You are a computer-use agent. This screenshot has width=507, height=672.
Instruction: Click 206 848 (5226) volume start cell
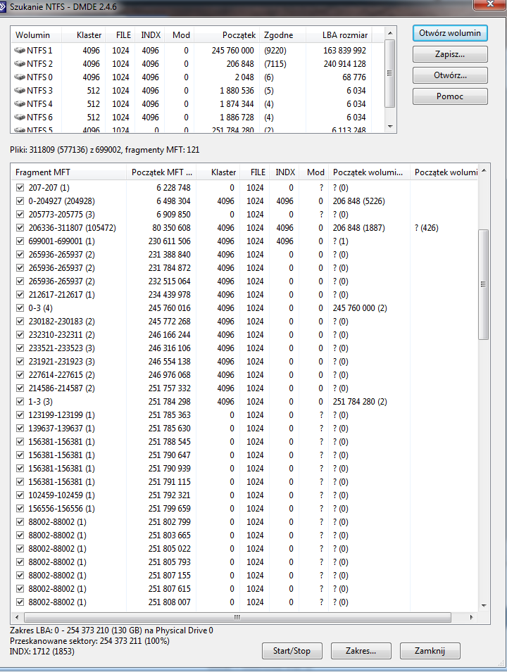coord(358,201)
